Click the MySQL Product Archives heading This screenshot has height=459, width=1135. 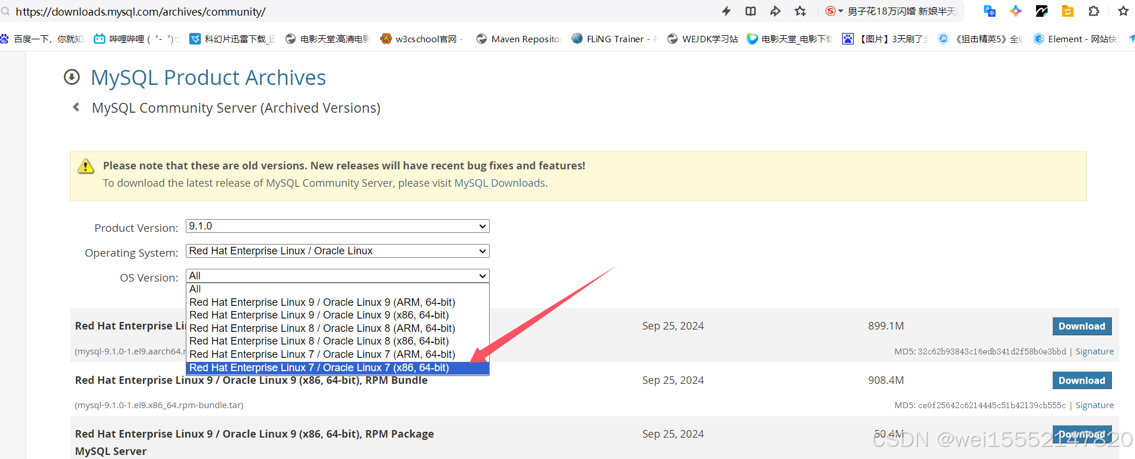pyautogui.click(x=208, y=77)
